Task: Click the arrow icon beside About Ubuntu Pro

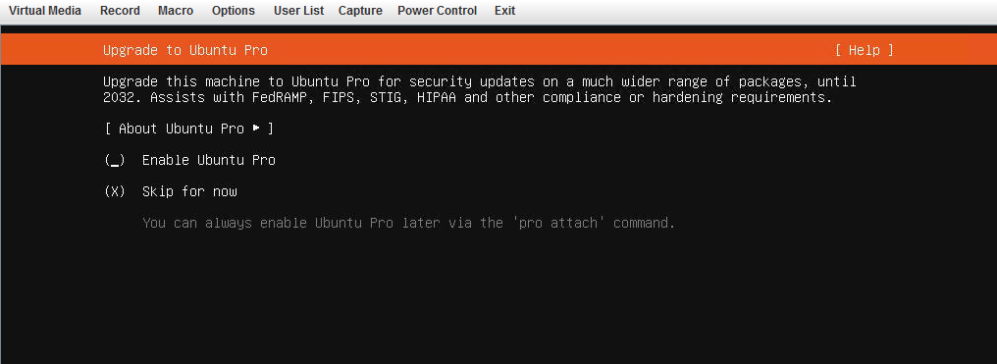Action: [256, 129]
